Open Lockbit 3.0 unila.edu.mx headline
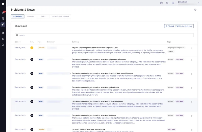The image size is (202, 132). pos(88,129)
